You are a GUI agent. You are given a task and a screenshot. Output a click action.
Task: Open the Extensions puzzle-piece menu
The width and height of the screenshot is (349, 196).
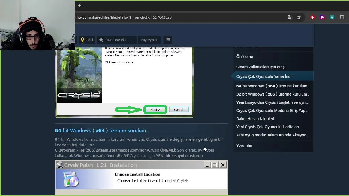[342, 17]
